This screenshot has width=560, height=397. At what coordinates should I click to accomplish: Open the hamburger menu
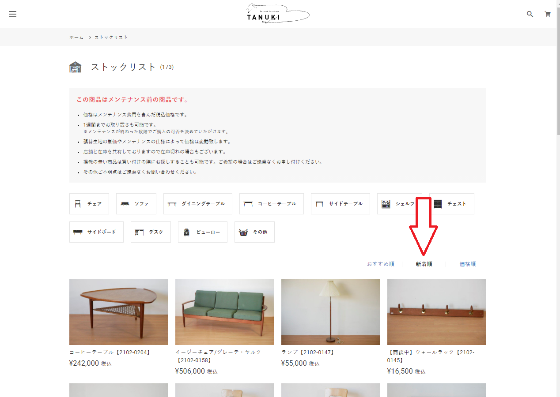[13, 14]
